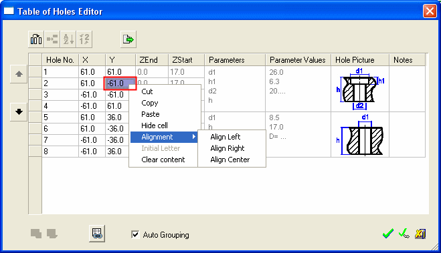Select the counterbore hole picture thumbnail
Screen dimensions: 441x253
[x=360, y=89]
